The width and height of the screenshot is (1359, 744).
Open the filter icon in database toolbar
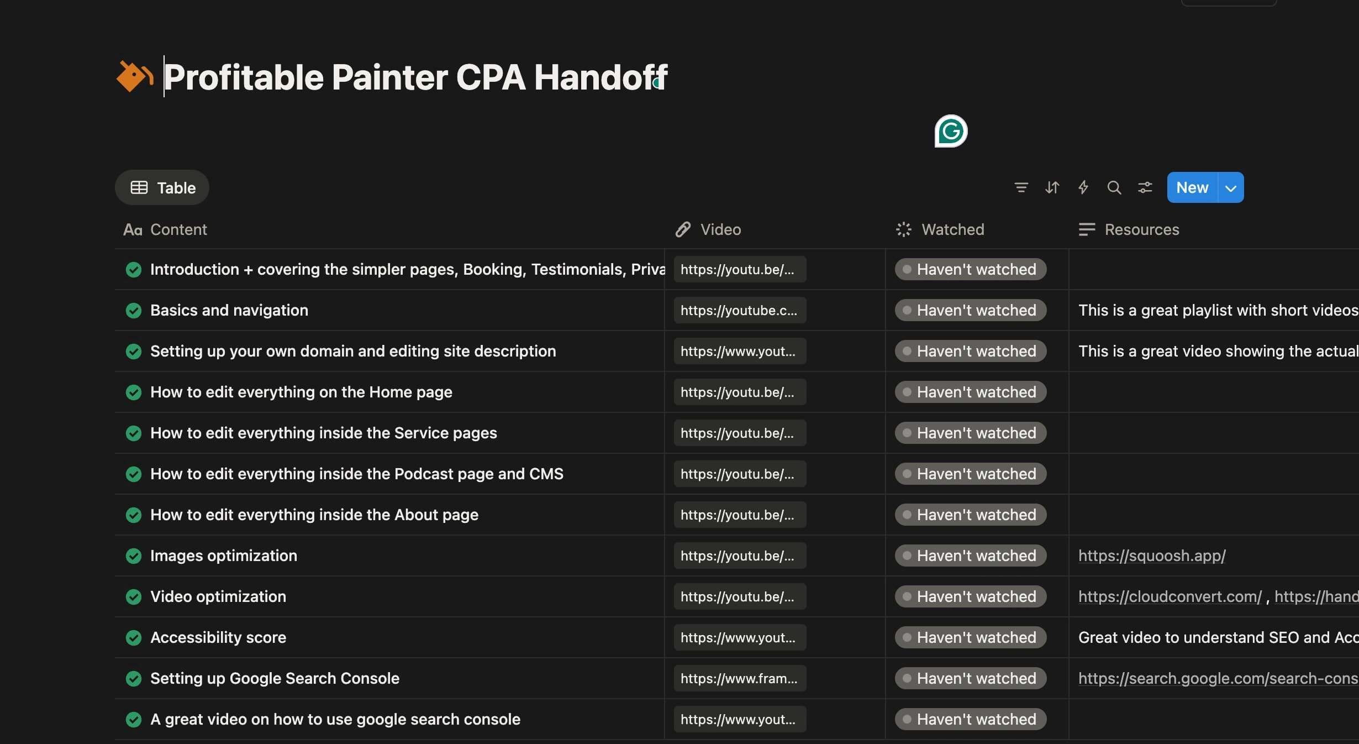tap(1021, 188)
